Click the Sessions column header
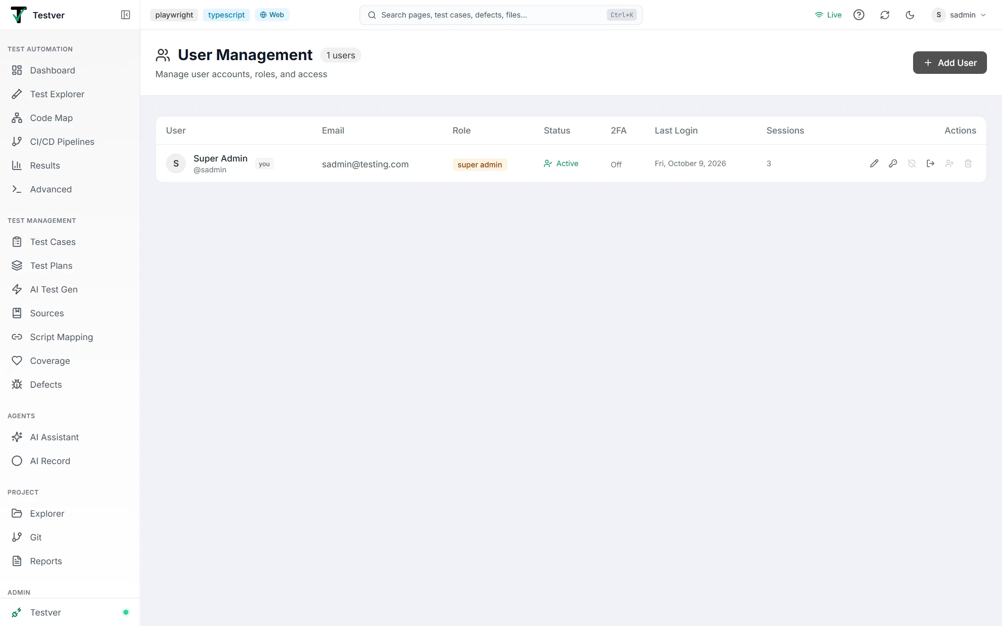 785,131
